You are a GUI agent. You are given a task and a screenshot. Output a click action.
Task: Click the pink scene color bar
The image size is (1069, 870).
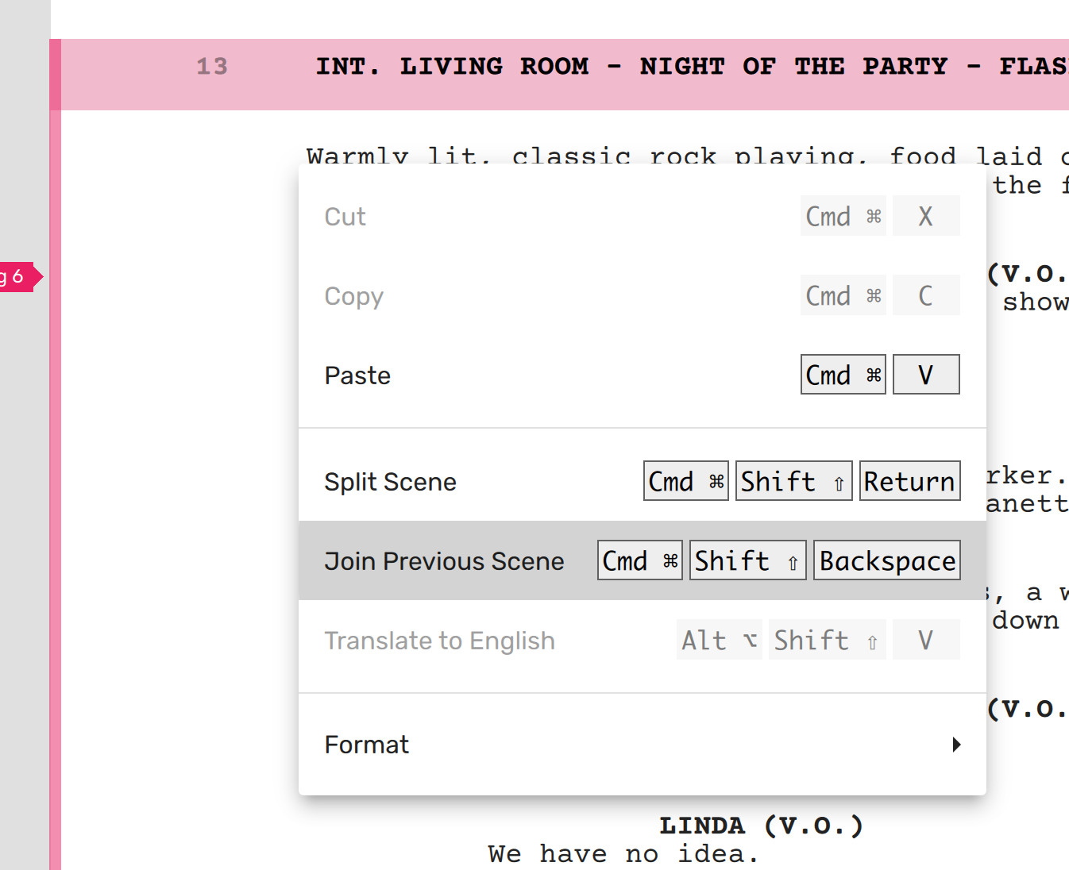point(55,476)
